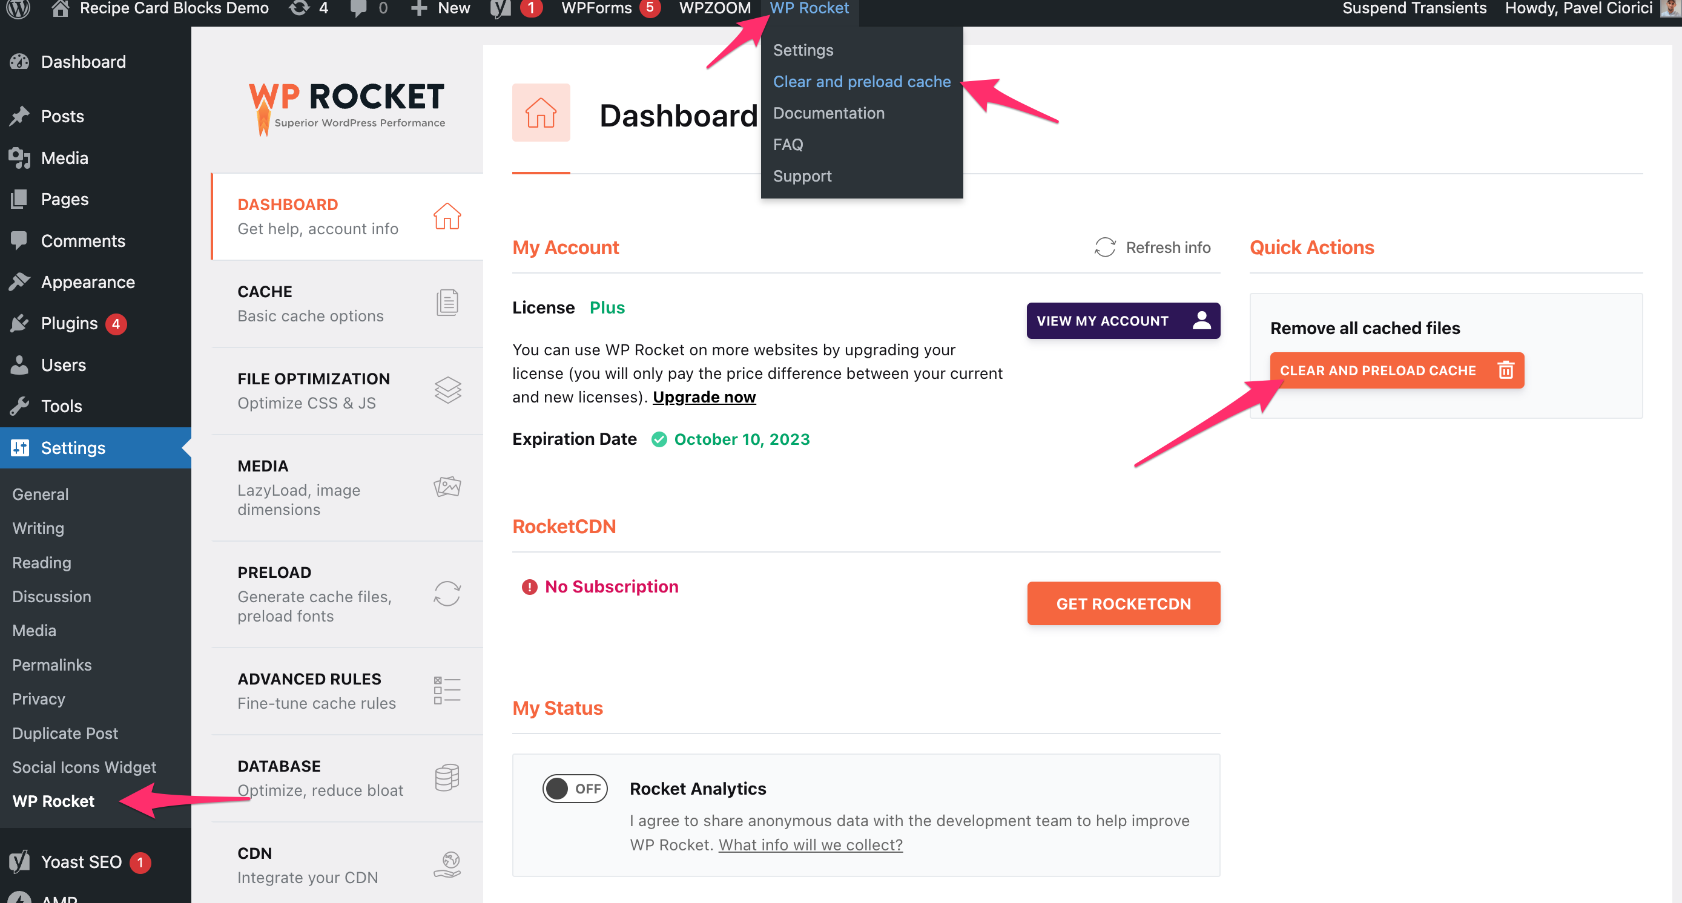Image resolution: width=1682 pixels, height=903 pixels.
Task: Click the Dashboard gauge icon in sidebar
Action: (x=19, y=61)
